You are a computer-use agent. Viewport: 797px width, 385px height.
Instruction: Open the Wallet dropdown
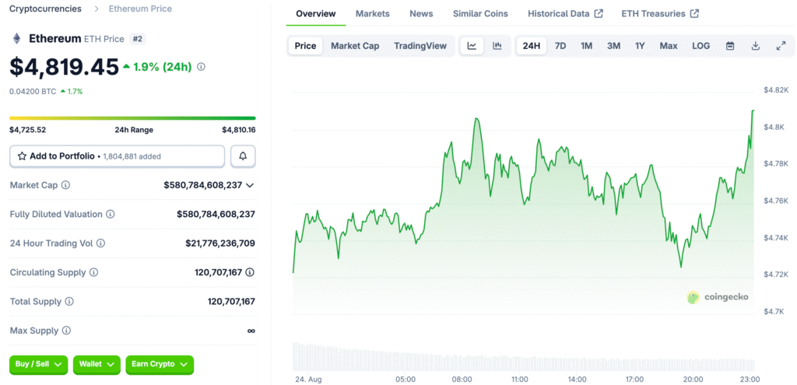click(x=97, y=365)
